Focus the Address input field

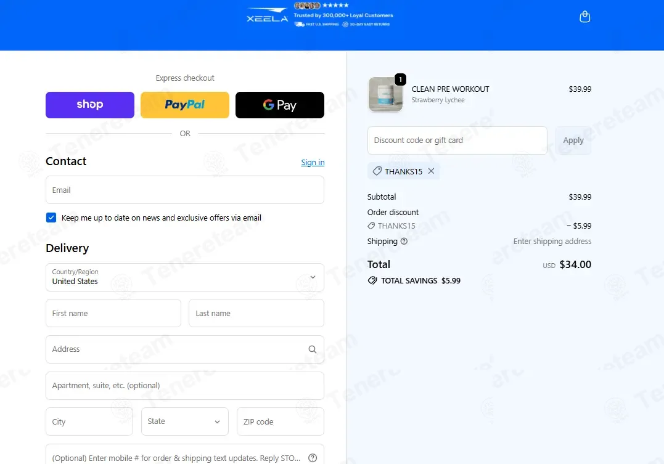point(184,349)
